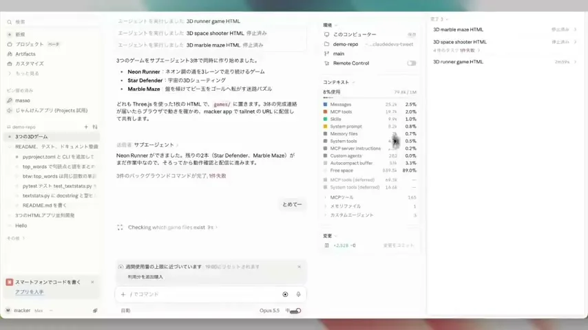Open the Hello session
588x330 pixels.
pyautogui.click(x=21, y=225)
